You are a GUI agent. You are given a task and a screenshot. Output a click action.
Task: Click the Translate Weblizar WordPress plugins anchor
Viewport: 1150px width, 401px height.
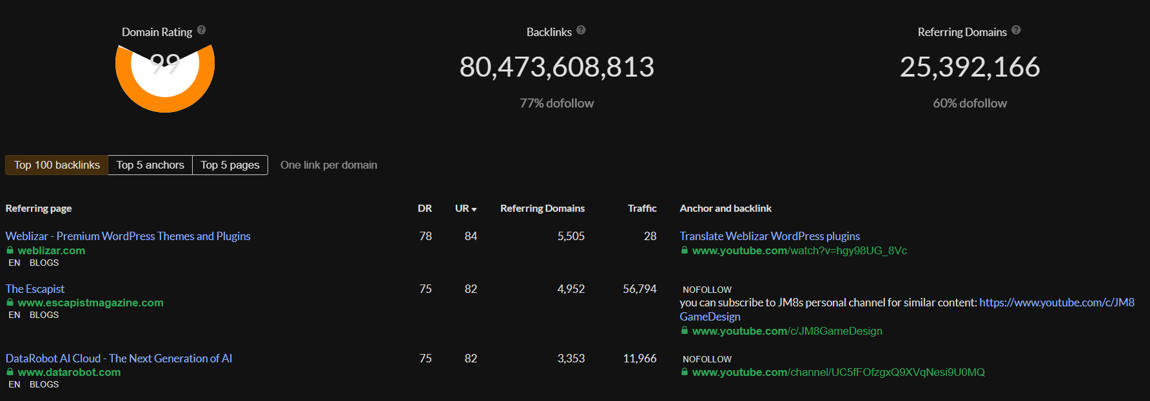tap(770, 236)
